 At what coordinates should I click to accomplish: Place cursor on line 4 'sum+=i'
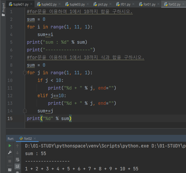click(x=45, y=34)
